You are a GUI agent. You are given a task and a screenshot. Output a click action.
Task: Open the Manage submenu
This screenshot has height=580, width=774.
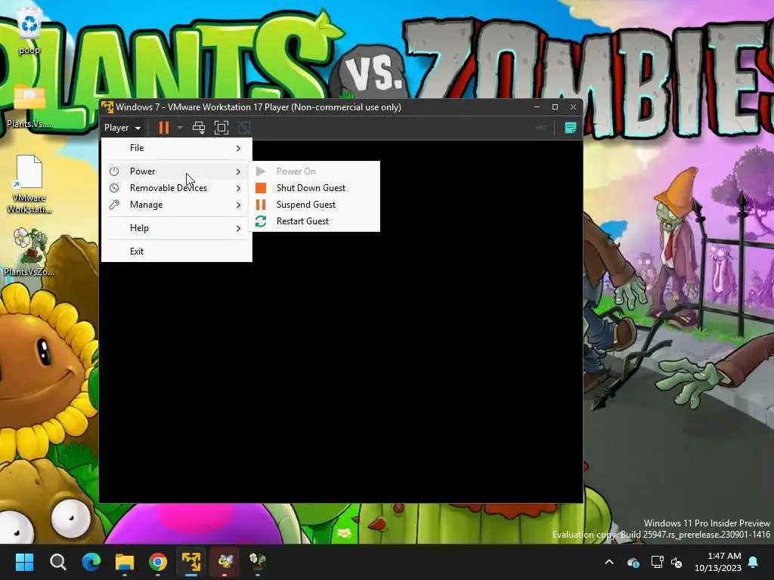point(177,205)
